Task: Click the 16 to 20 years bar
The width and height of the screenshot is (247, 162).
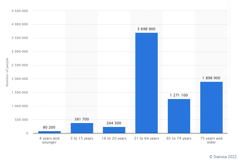Action: pyautogui.click(x=114, y=130)
